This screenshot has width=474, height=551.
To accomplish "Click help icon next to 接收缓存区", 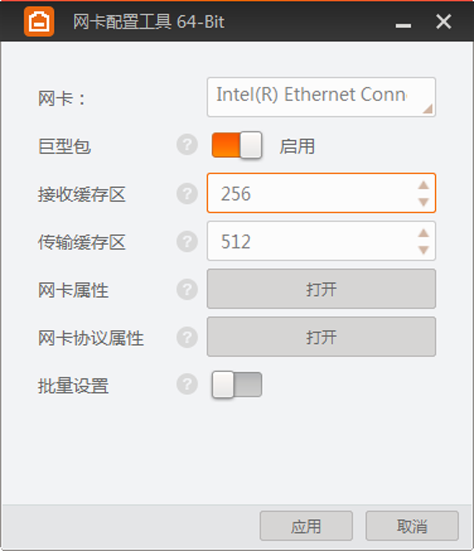I will [x=187, y=193].
